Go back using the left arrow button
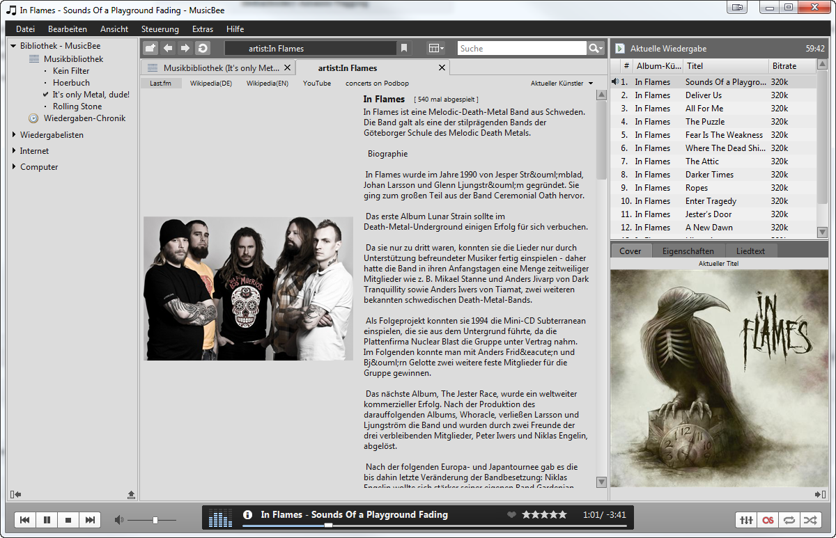836x538 pixels. click(x=168, y=48)
